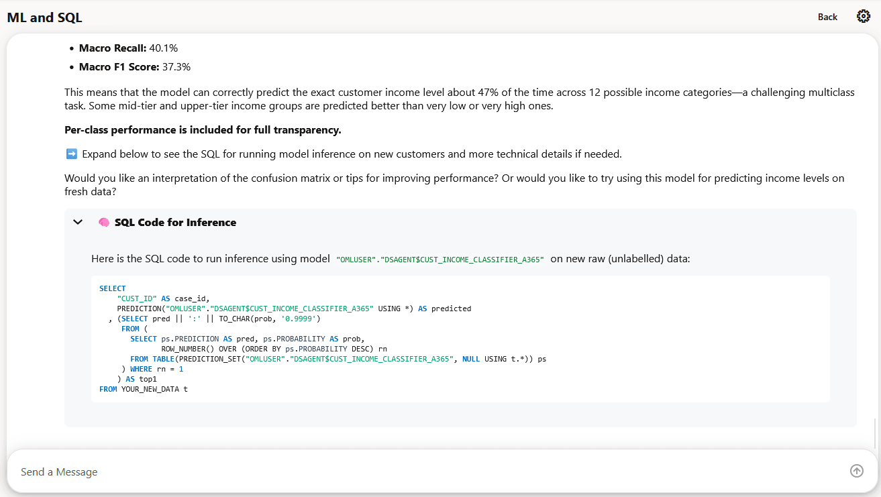Click the WHERE rn = 1 code line
The height and width of the screenshot is (497, 881).
(152, 369)
